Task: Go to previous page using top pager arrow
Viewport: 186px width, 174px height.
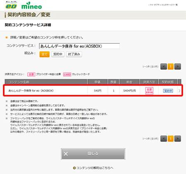Action: coord(164,67)
